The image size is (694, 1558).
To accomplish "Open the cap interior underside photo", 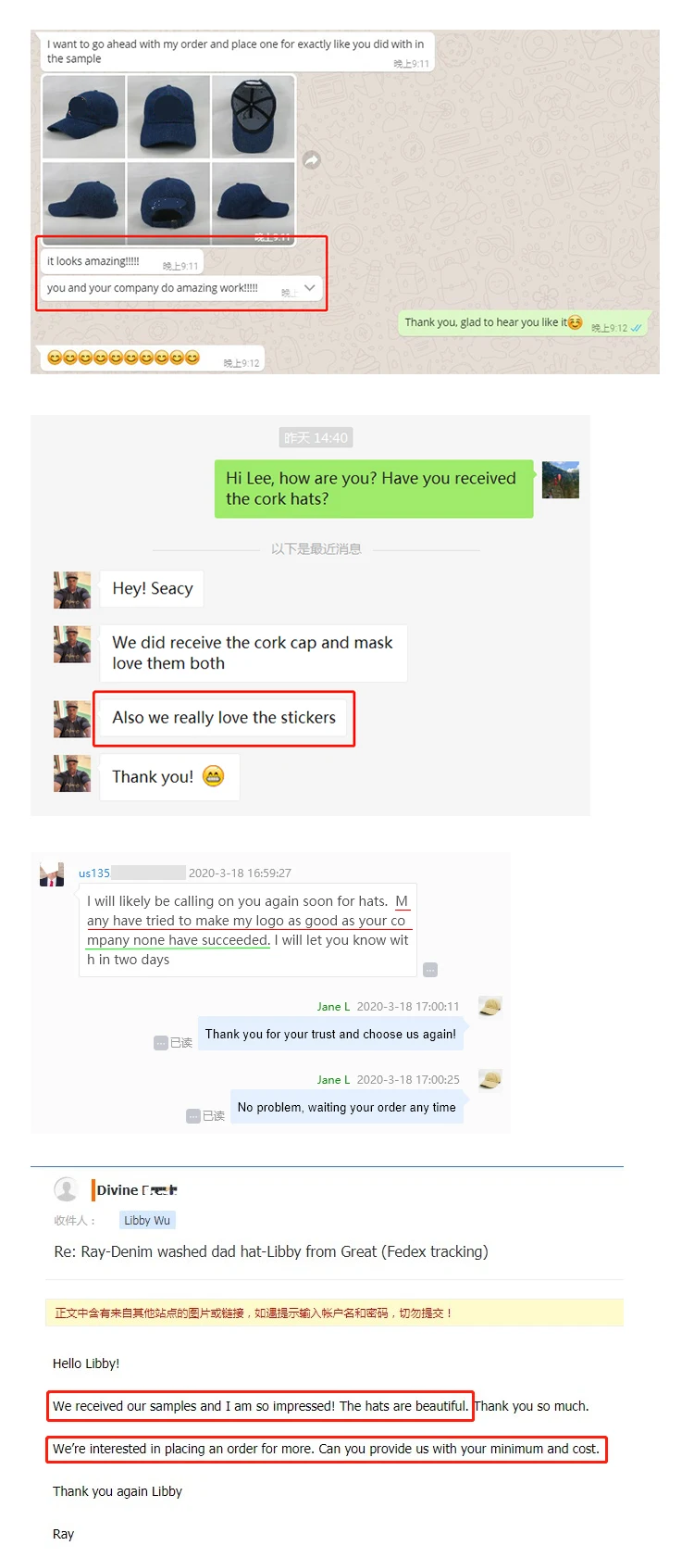I will tap(253, 117).
